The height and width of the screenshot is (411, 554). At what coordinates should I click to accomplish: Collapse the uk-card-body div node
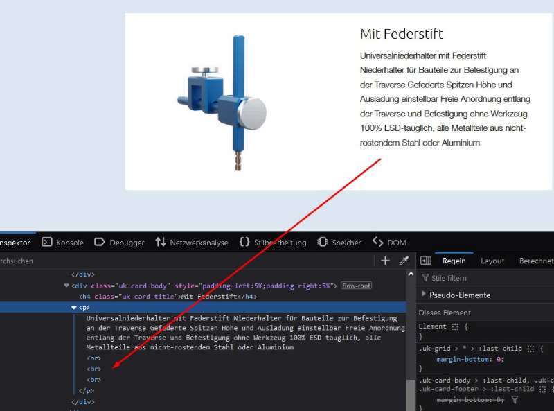66,286
